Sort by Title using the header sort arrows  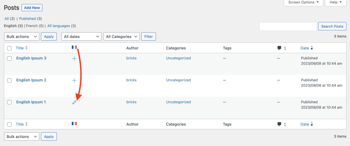[27, 48]
